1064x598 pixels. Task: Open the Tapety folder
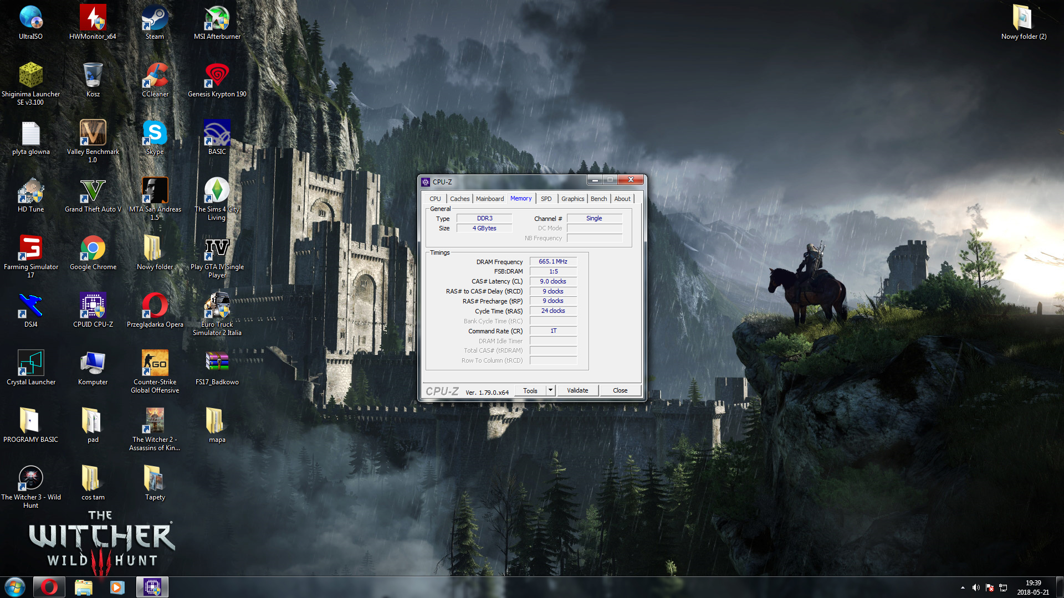[155, 483]
